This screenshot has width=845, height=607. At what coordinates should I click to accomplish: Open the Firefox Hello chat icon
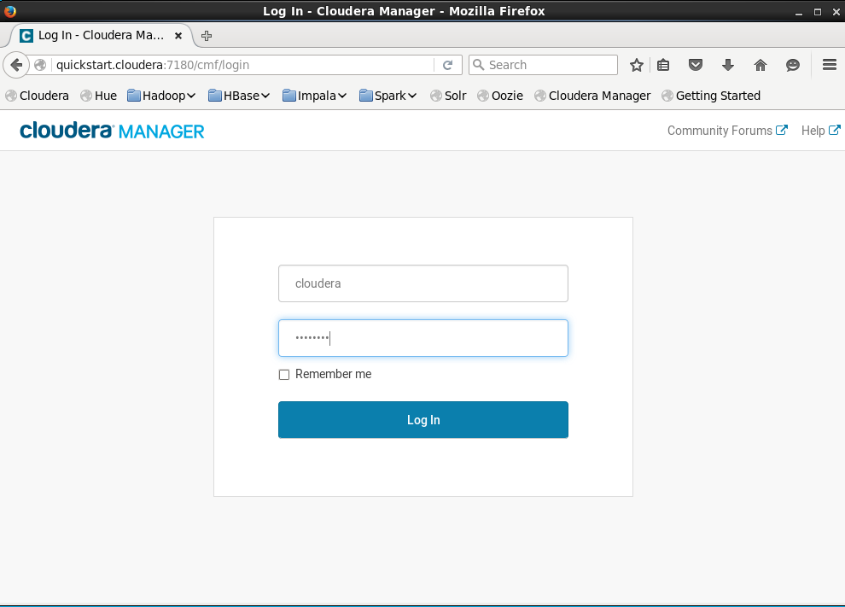pos(793,65)
